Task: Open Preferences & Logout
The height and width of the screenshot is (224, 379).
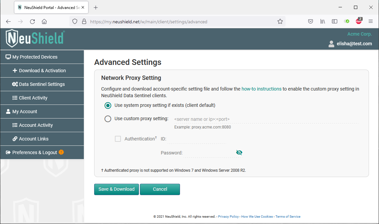Action: (x=34, y=152)
